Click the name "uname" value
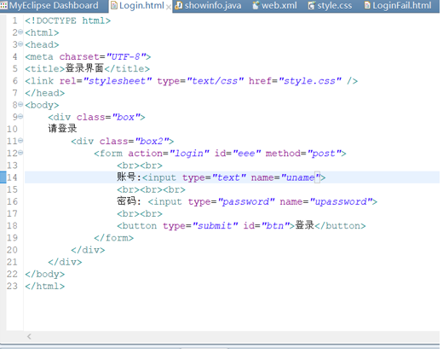Image resolution: width=443 pixels, height=354 pixels. [301, 177]
